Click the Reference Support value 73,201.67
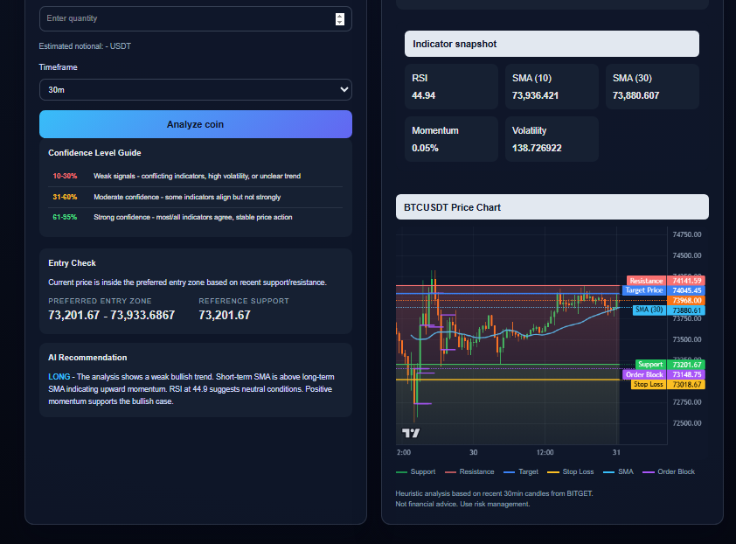The width and height of the screenshot is (736, 544). tap(225, 315)
